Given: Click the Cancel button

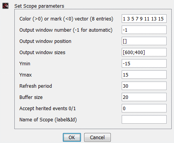Looking at the screenshot, I should coord(97,137).
